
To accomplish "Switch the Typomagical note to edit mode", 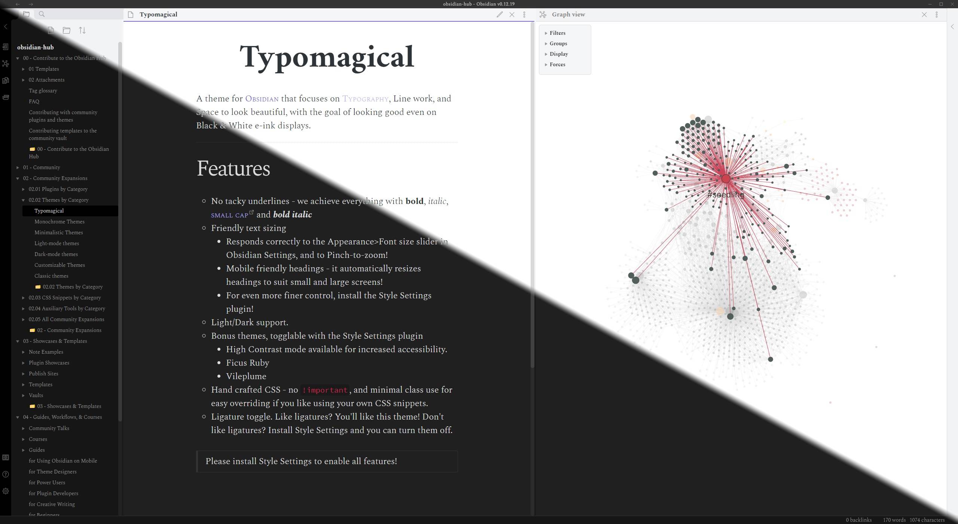I will [x=500, y=15].
